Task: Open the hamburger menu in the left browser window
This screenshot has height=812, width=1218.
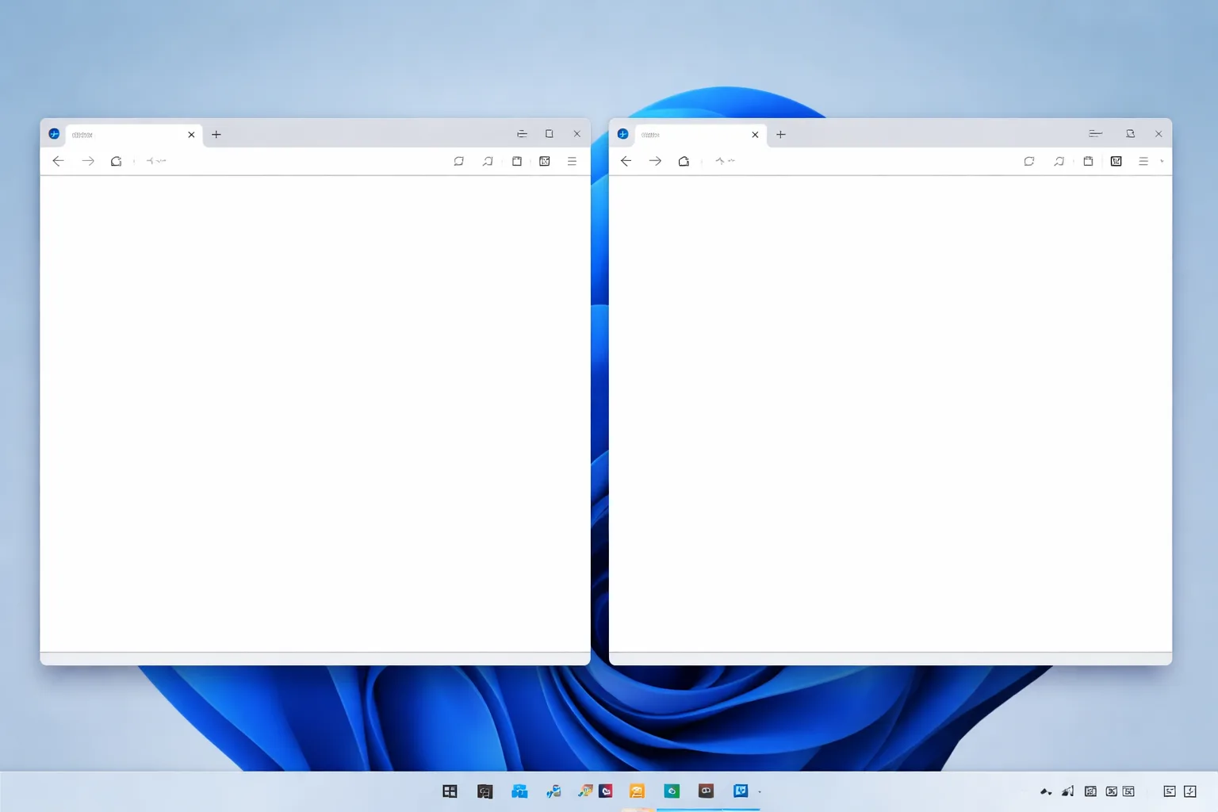Action: (572, 161)
